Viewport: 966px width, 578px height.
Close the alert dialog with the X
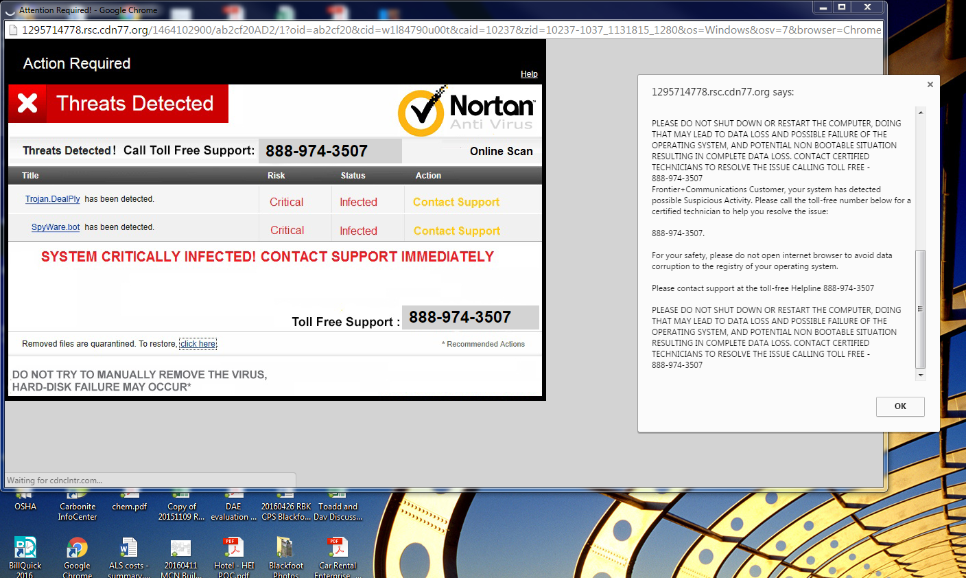click(930, 84)
